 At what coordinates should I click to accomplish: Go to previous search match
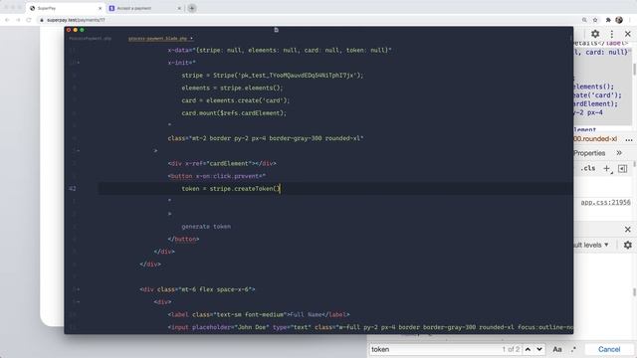(528, 349)
